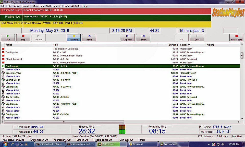The width and height of the screenshot is (245, 147).
Task: Select the Bruce Morrow 9-9-1968 track row
Action: pyautogui.click(x=121, y=73)
